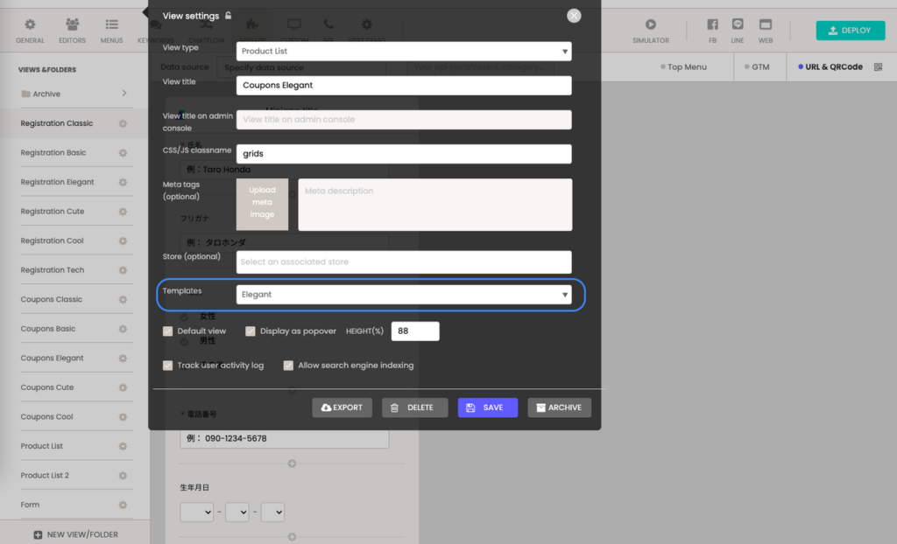Click the Save button

click(487, 408)
